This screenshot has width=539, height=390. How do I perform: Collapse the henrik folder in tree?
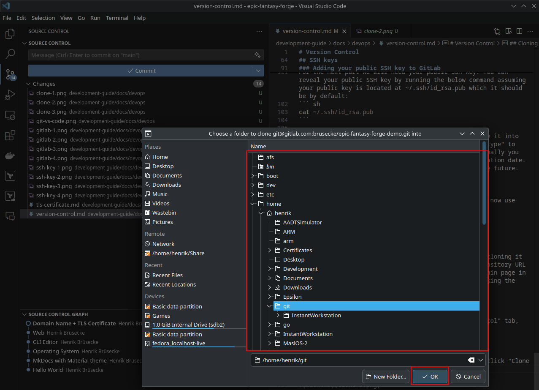(261, 213)
